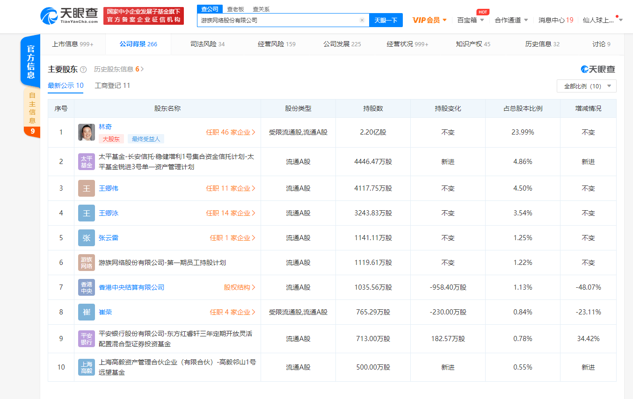The height and width of the screenshot is (399, 633).
Task: Click the 太平基金 shareholder avatar icon
Action: tap(87, 162)
